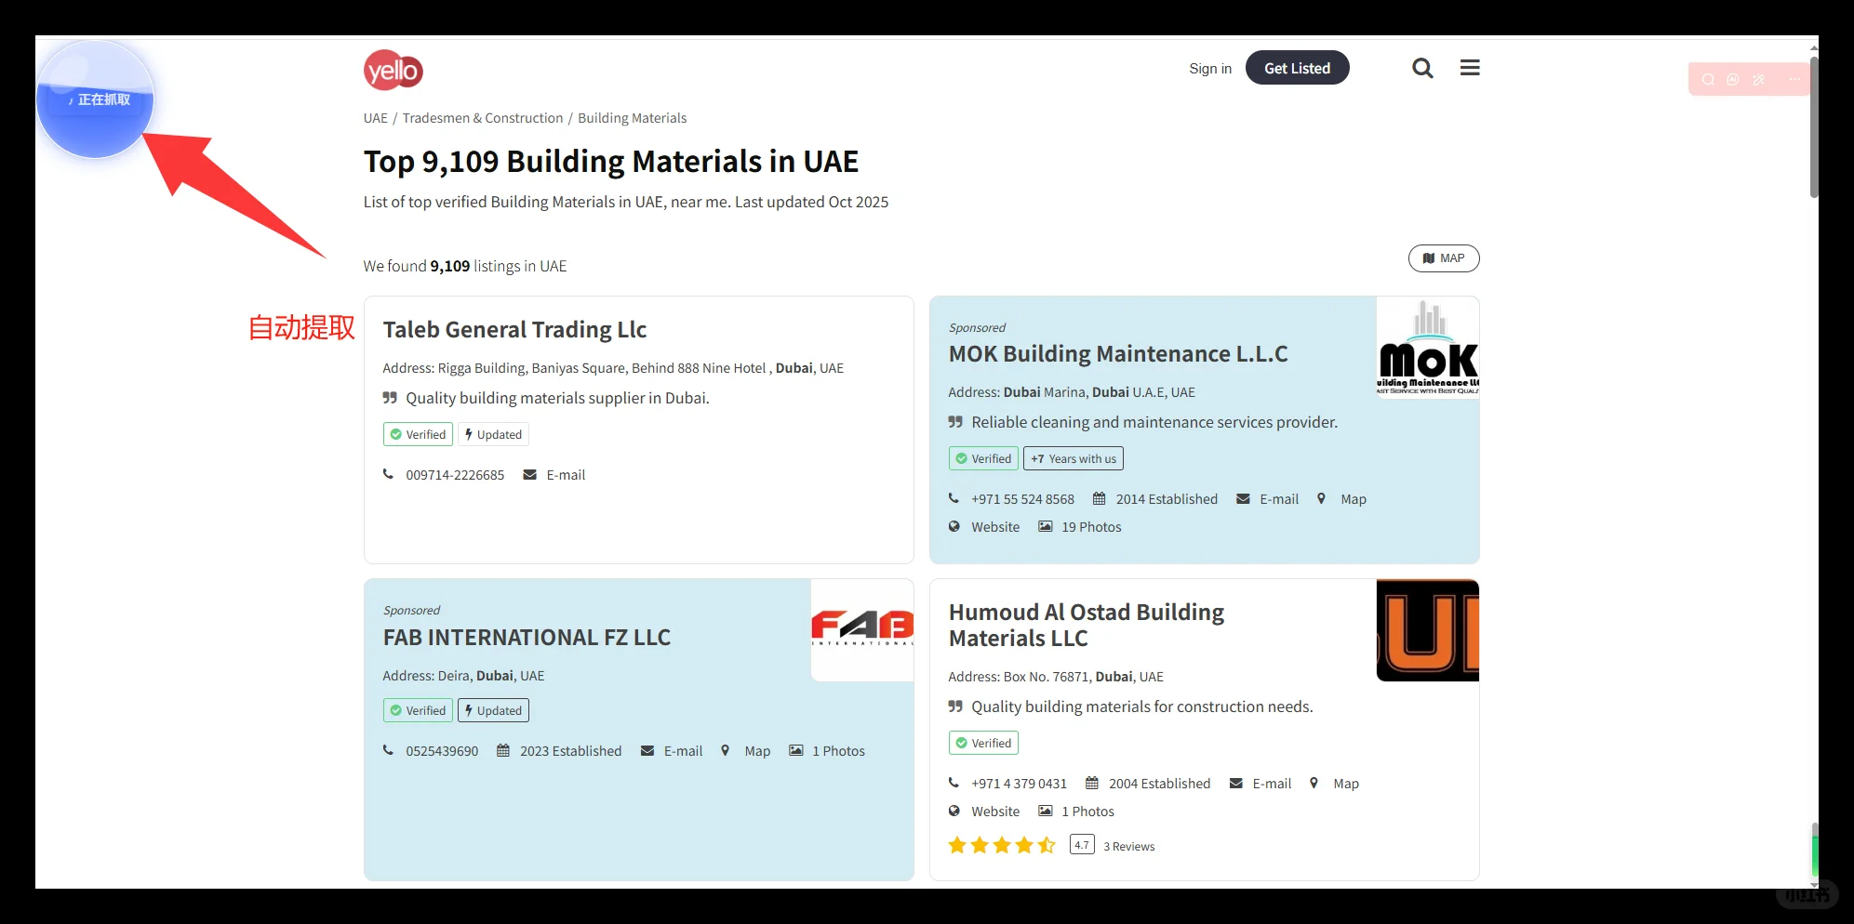Click the heading "Top 9,109 Building Materials in UAE"
The height and width of the screenshot is (924, 1854).
(611, 162)
